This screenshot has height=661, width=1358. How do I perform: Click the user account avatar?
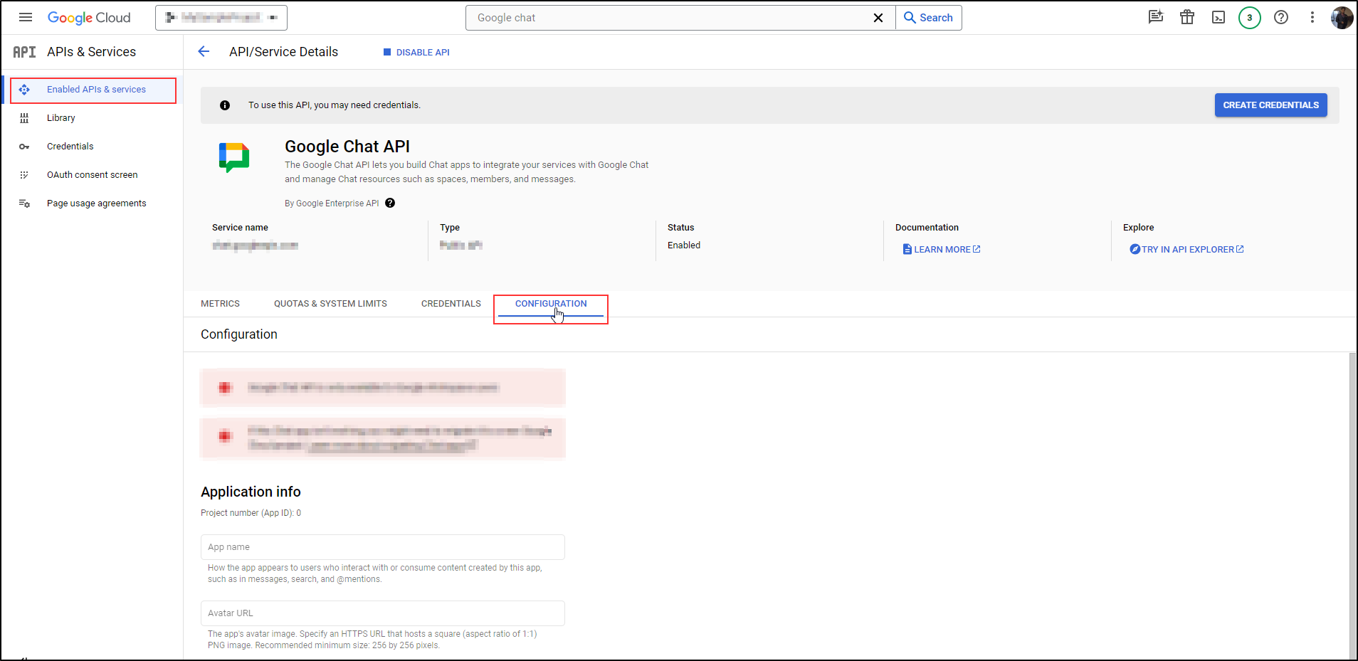pos(1342,18)
